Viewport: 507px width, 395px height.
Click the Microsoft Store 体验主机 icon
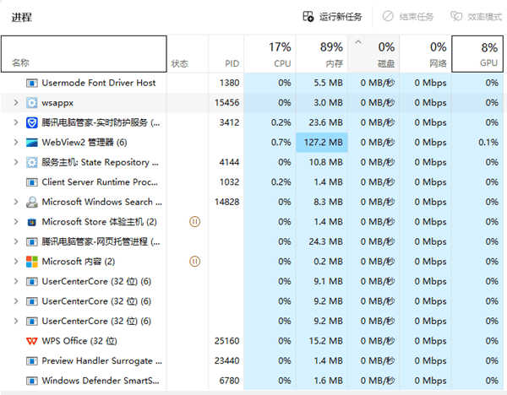click(32, 222)
